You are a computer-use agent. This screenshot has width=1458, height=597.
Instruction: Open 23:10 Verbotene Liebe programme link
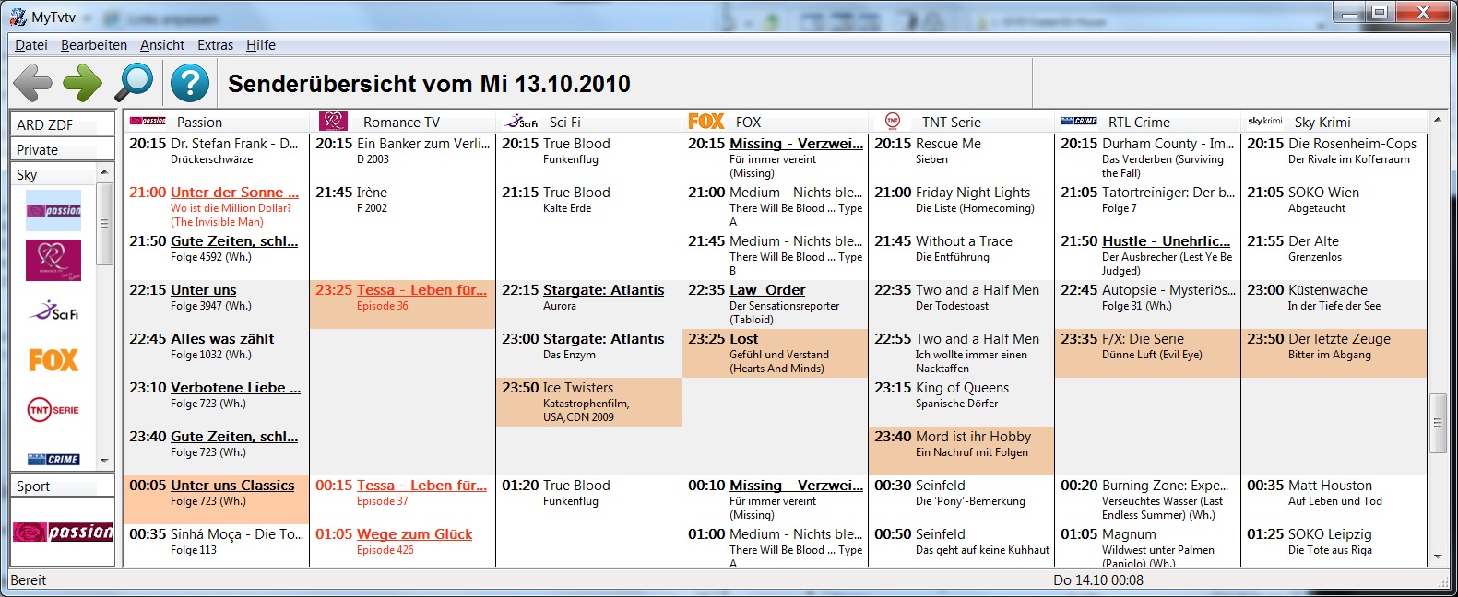(235, 388)
